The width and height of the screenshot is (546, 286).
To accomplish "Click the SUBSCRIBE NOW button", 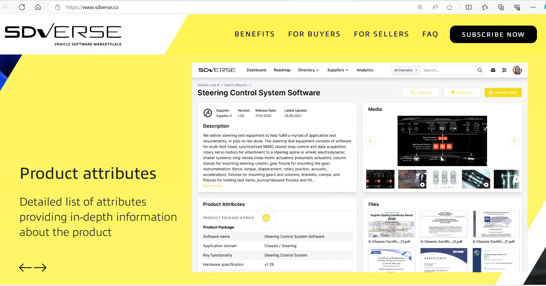I will pos(493,34).
